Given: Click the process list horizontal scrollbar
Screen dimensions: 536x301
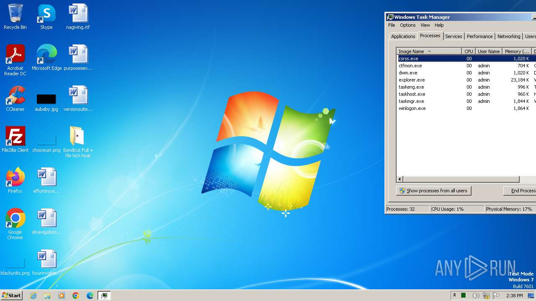Looking at the screenshot, I should coord(461,179).
